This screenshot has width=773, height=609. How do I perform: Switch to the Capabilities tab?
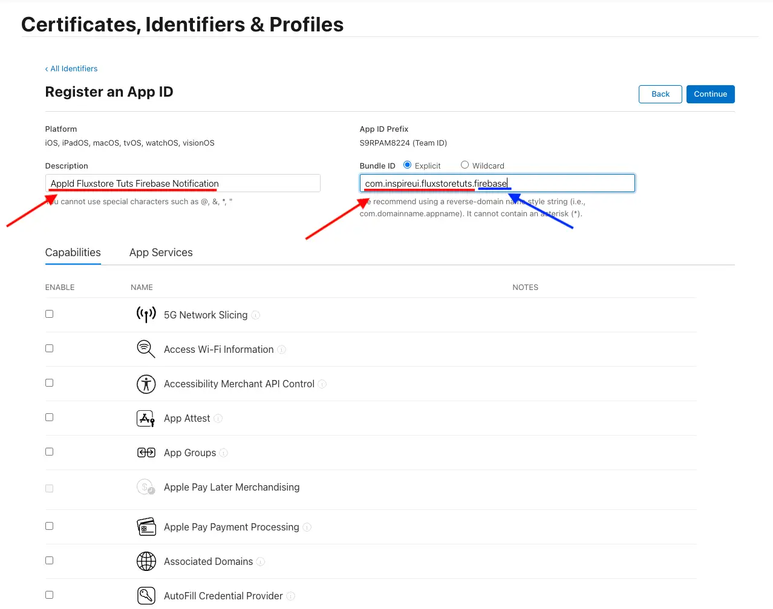73,253
